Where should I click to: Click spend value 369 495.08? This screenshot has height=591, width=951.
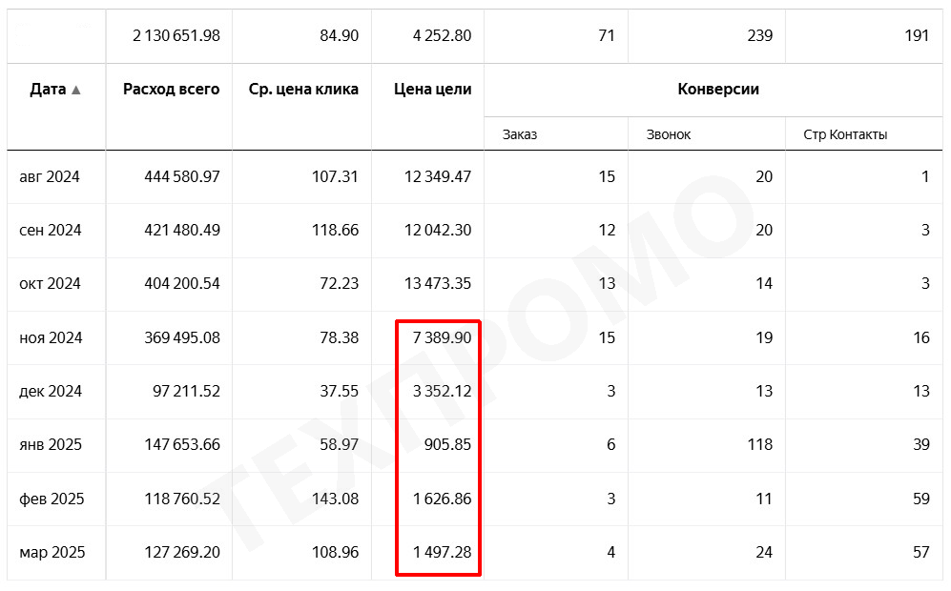tap(182, 337)
